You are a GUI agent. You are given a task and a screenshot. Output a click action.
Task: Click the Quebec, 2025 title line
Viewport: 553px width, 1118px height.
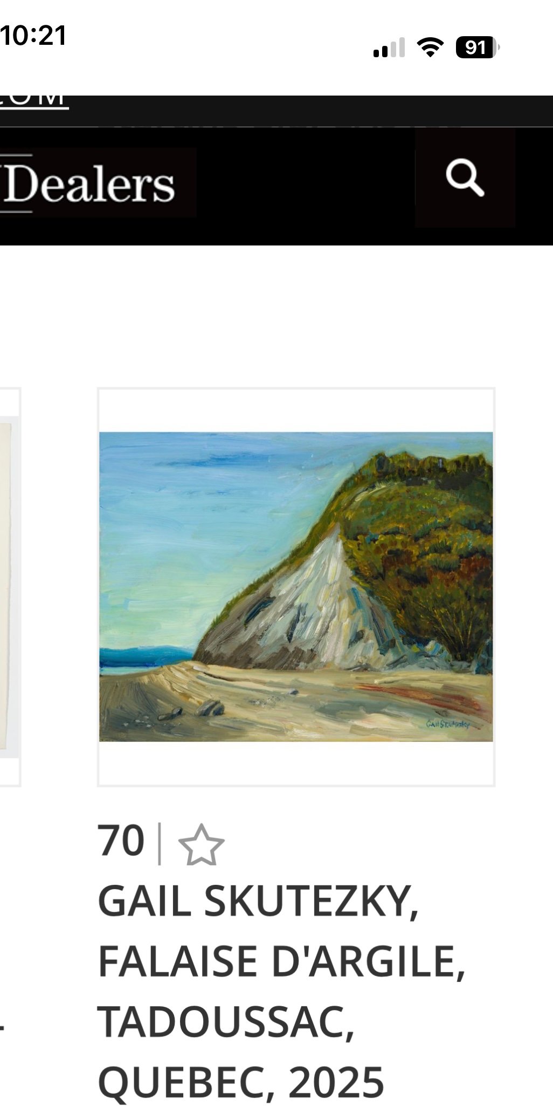pos(241,1082)
